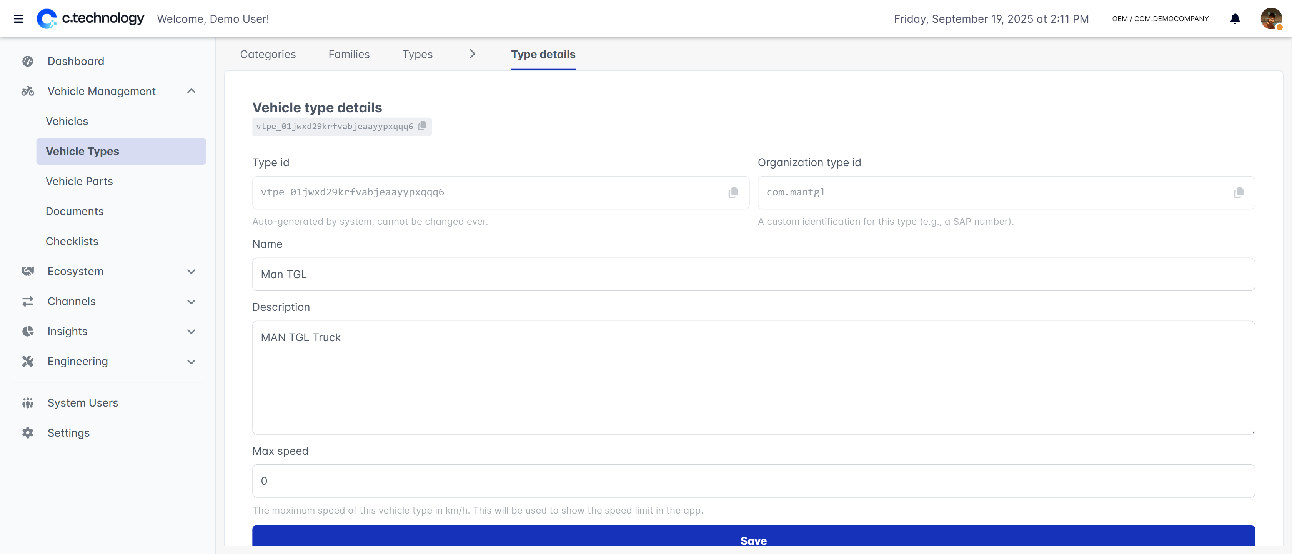Click the System Users people icon
This screenshot has width=1292, height=554.
(x=28, y=403)
